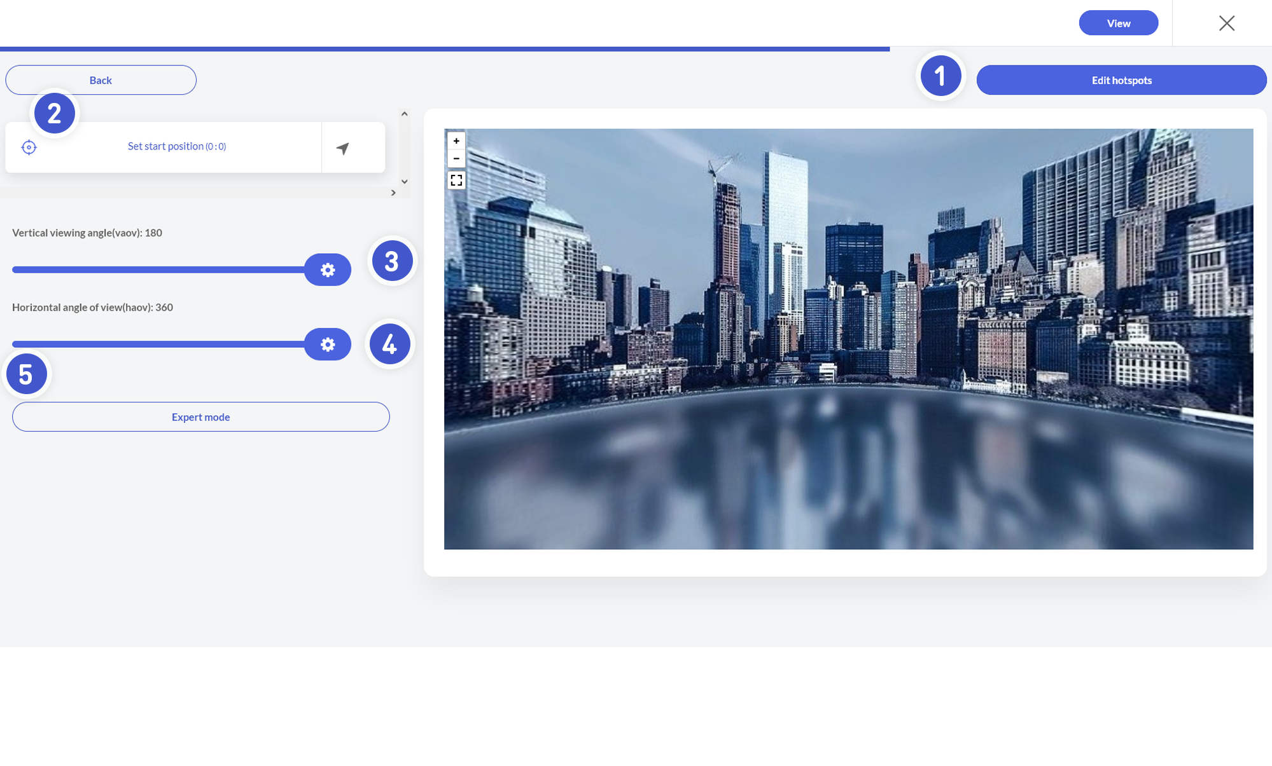Toggle fullscreen panorama view
The height and width of the screenshot is (766, 1272).
456,181
